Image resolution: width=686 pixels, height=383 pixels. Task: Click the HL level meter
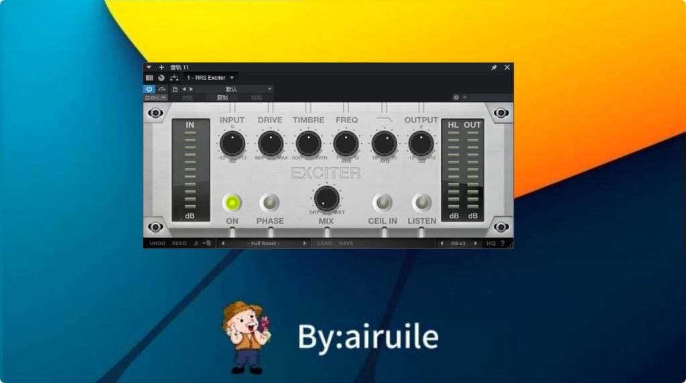point(454,170)
